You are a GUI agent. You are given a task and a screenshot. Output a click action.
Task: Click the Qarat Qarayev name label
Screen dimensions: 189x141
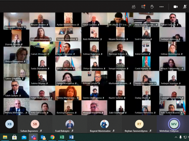pyautogui.click(x=90, y=25)
